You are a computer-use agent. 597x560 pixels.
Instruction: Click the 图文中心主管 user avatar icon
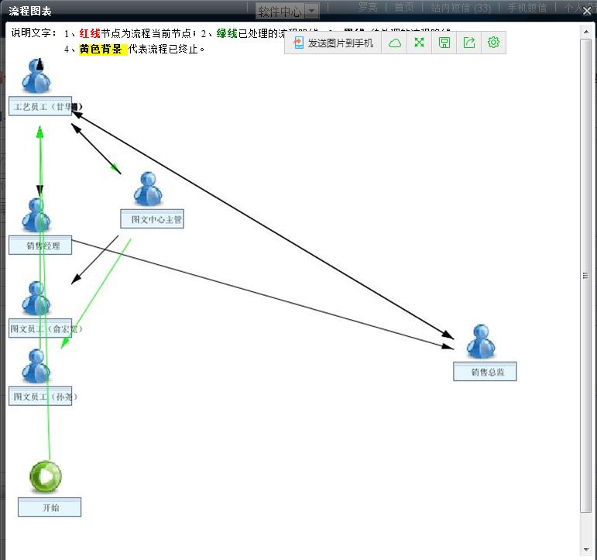[x=148, y=189]
